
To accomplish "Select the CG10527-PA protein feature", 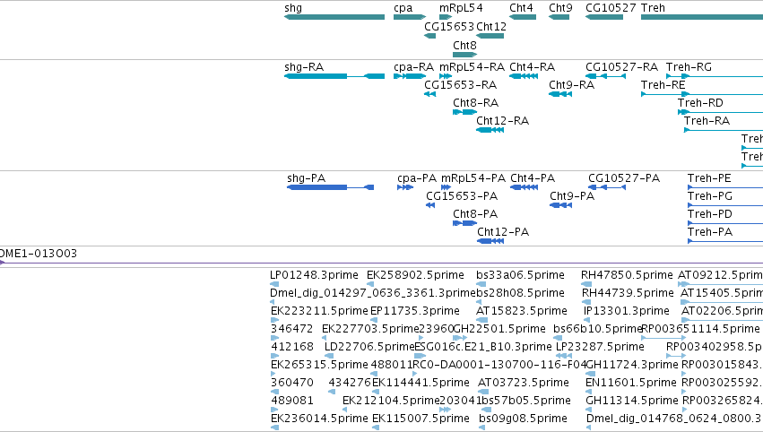I will pyautogui.click(x=607, y=187).
